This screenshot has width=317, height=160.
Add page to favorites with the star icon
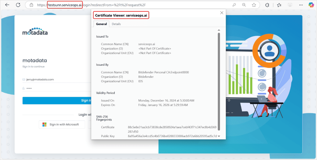tap(254, 5)
